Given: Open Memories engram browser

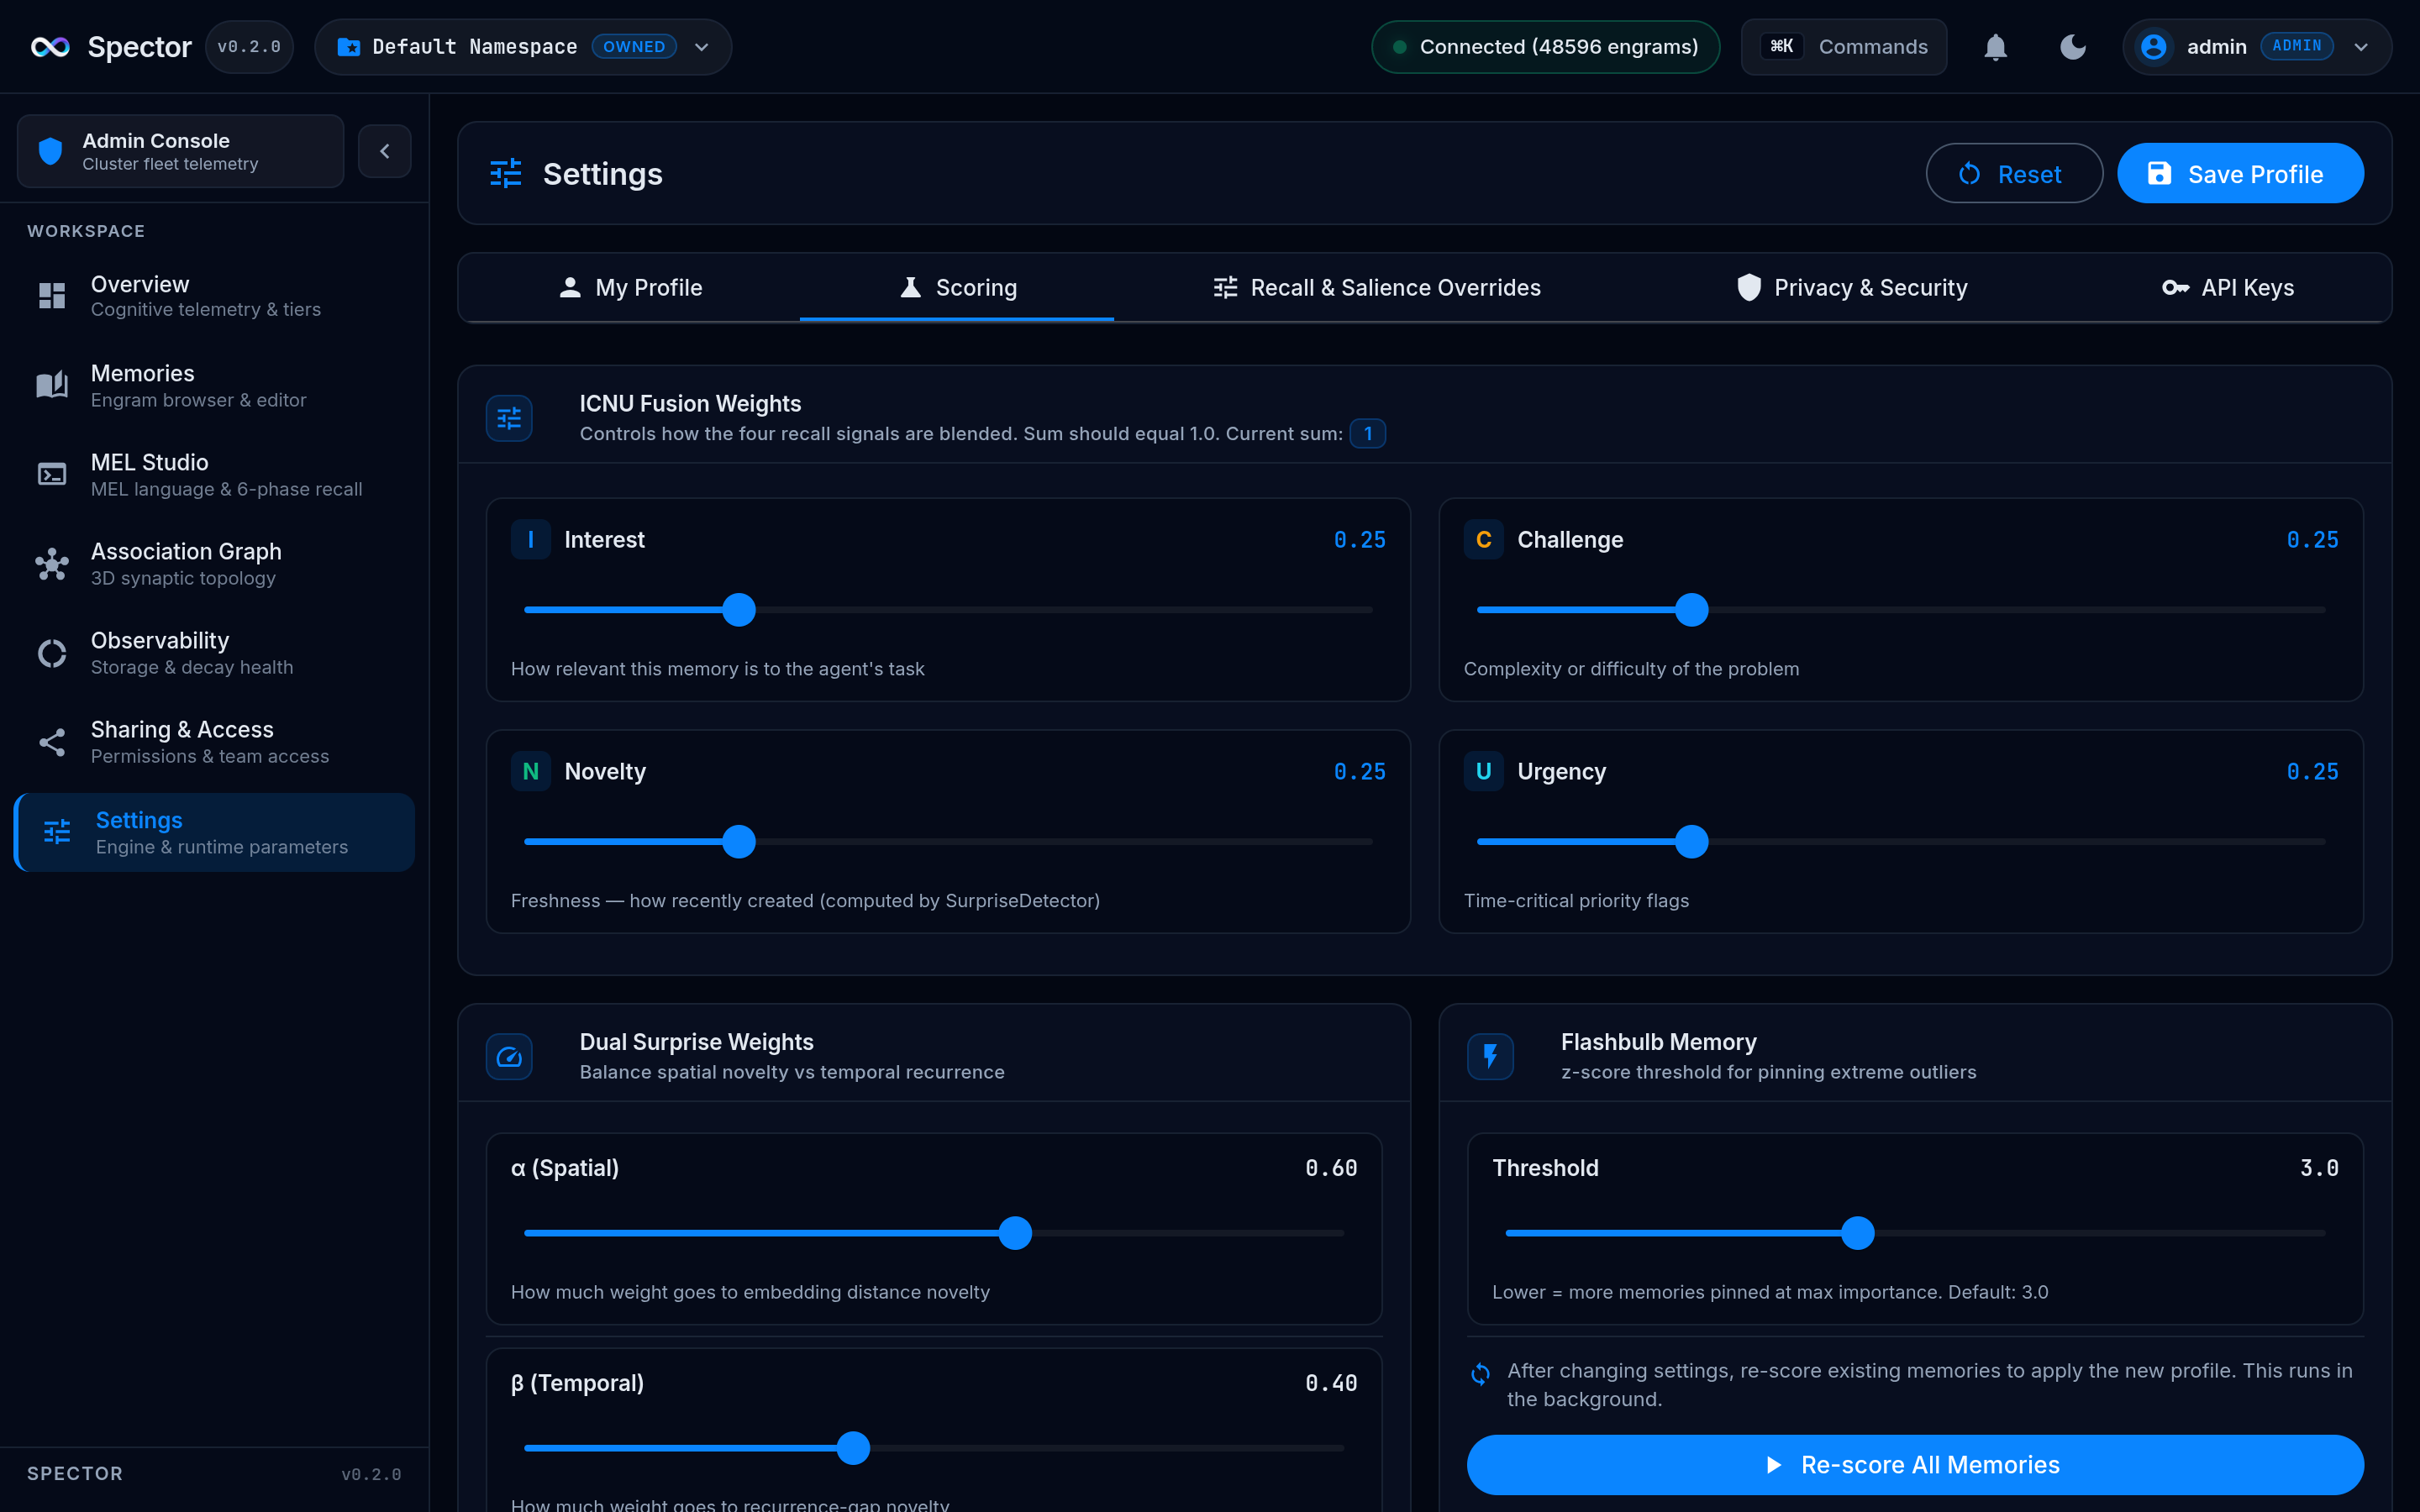Looking at the screenshot, I should pyautogui.click(x=214, y=385).
